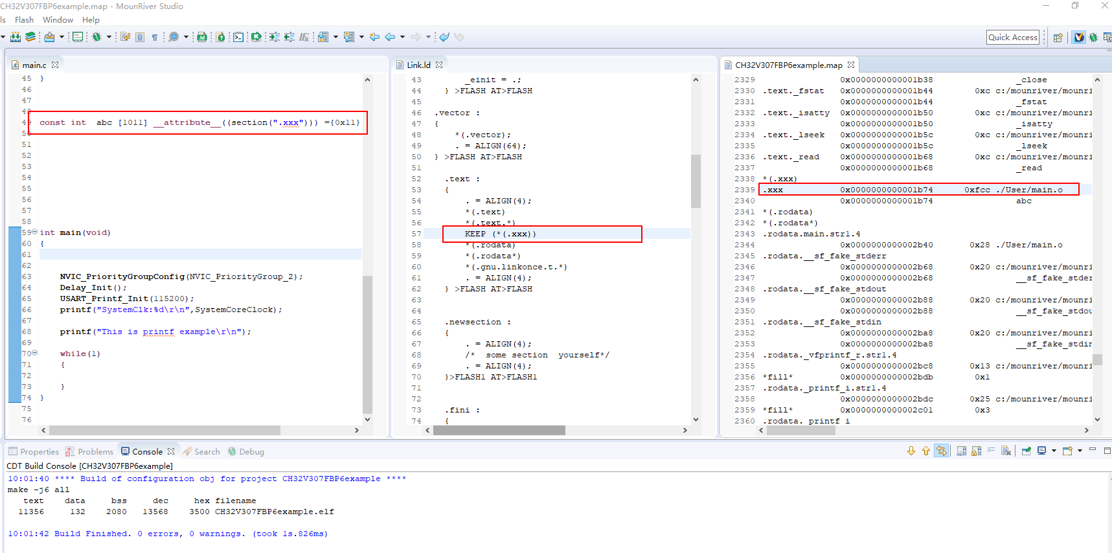Screen dimensions: 1112x553
Task: Open the Window menu
Action: click(58, 20)
